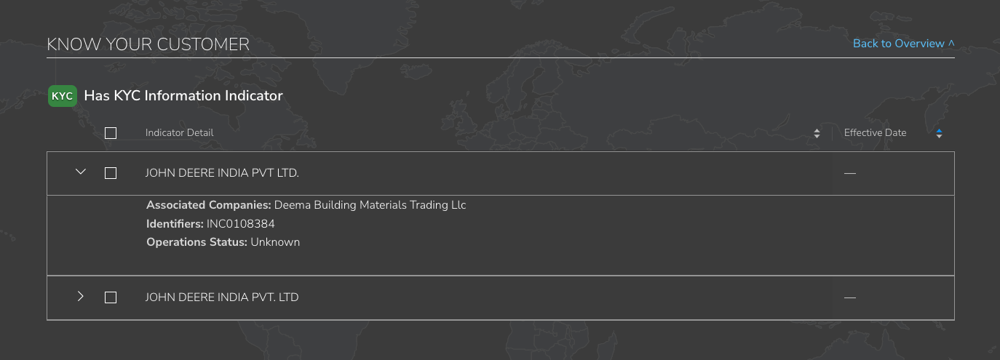
Task: Check the box for collapsed JOHN DEERE INDIA PVT. LTD row
Action: 111,297
